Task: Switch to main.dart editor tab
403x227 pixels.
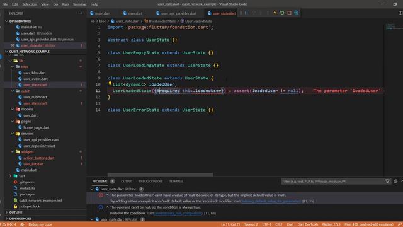Action: coord(103,13)
